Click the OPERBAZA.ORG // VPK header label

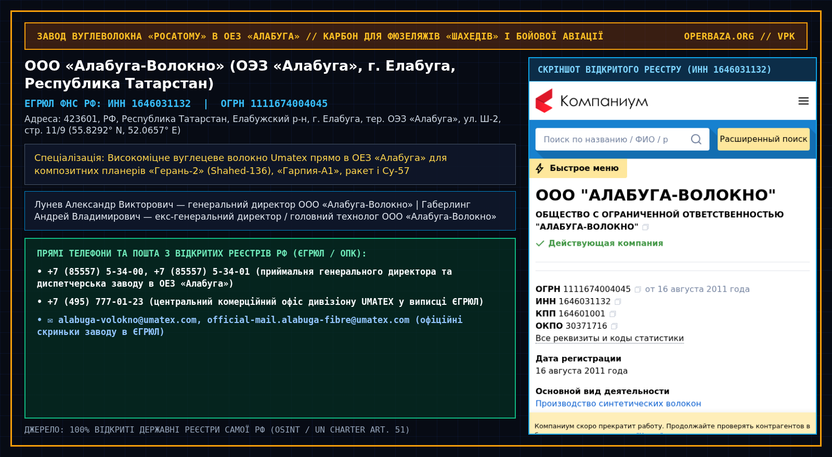tap(739, 36)
